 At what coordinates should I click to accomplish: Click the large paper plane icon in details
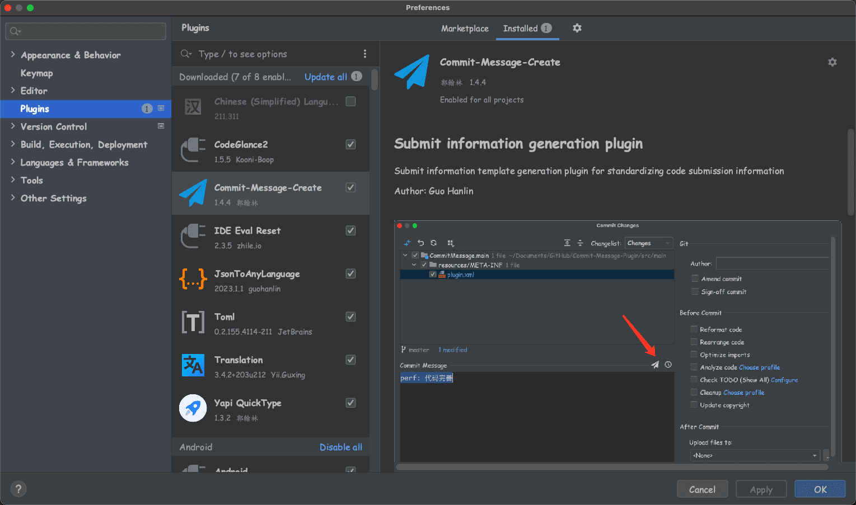(x=412, y=72)
